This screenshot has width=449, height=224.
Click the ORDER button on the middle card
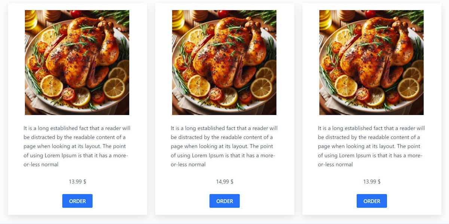pyautogui.click(x=224, y=200)
